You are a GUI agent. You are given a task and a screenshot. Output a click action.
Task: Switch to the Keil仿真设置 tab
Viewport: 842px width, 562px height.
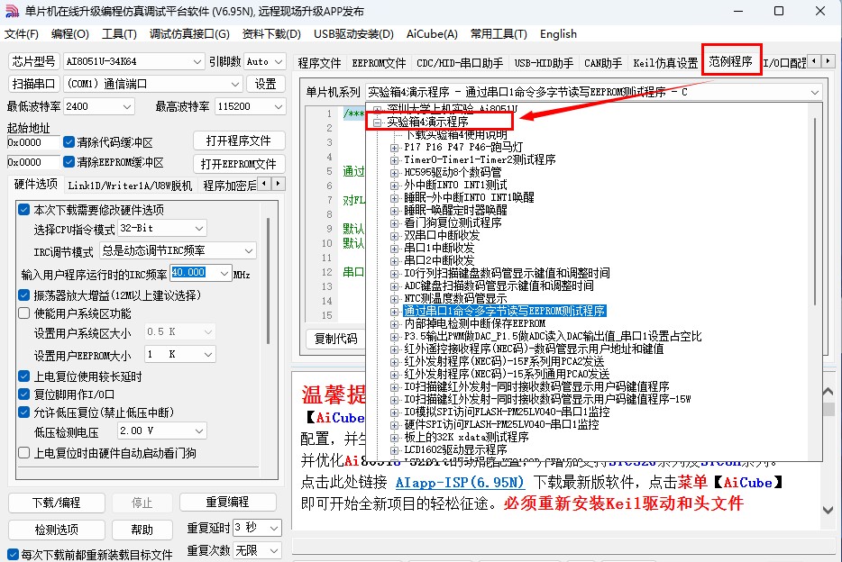pyautogui.click(x=665, y=63)
